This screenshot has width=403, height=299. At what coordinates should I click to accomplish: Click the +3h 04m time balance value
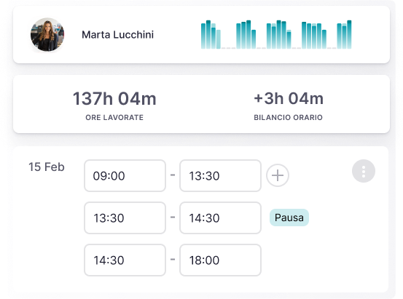click(x=289, y=98)
